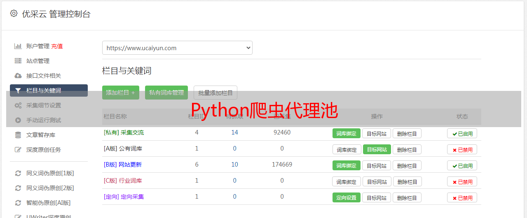Click the [定向] 定向采集 column name
This screenshot has width=527, height=218.
click(124, 197)
